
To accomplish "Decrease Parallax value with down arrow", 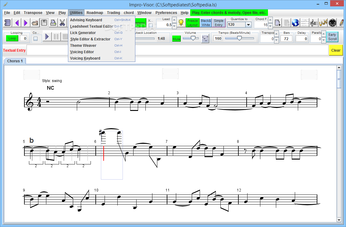I will point(323,40).
